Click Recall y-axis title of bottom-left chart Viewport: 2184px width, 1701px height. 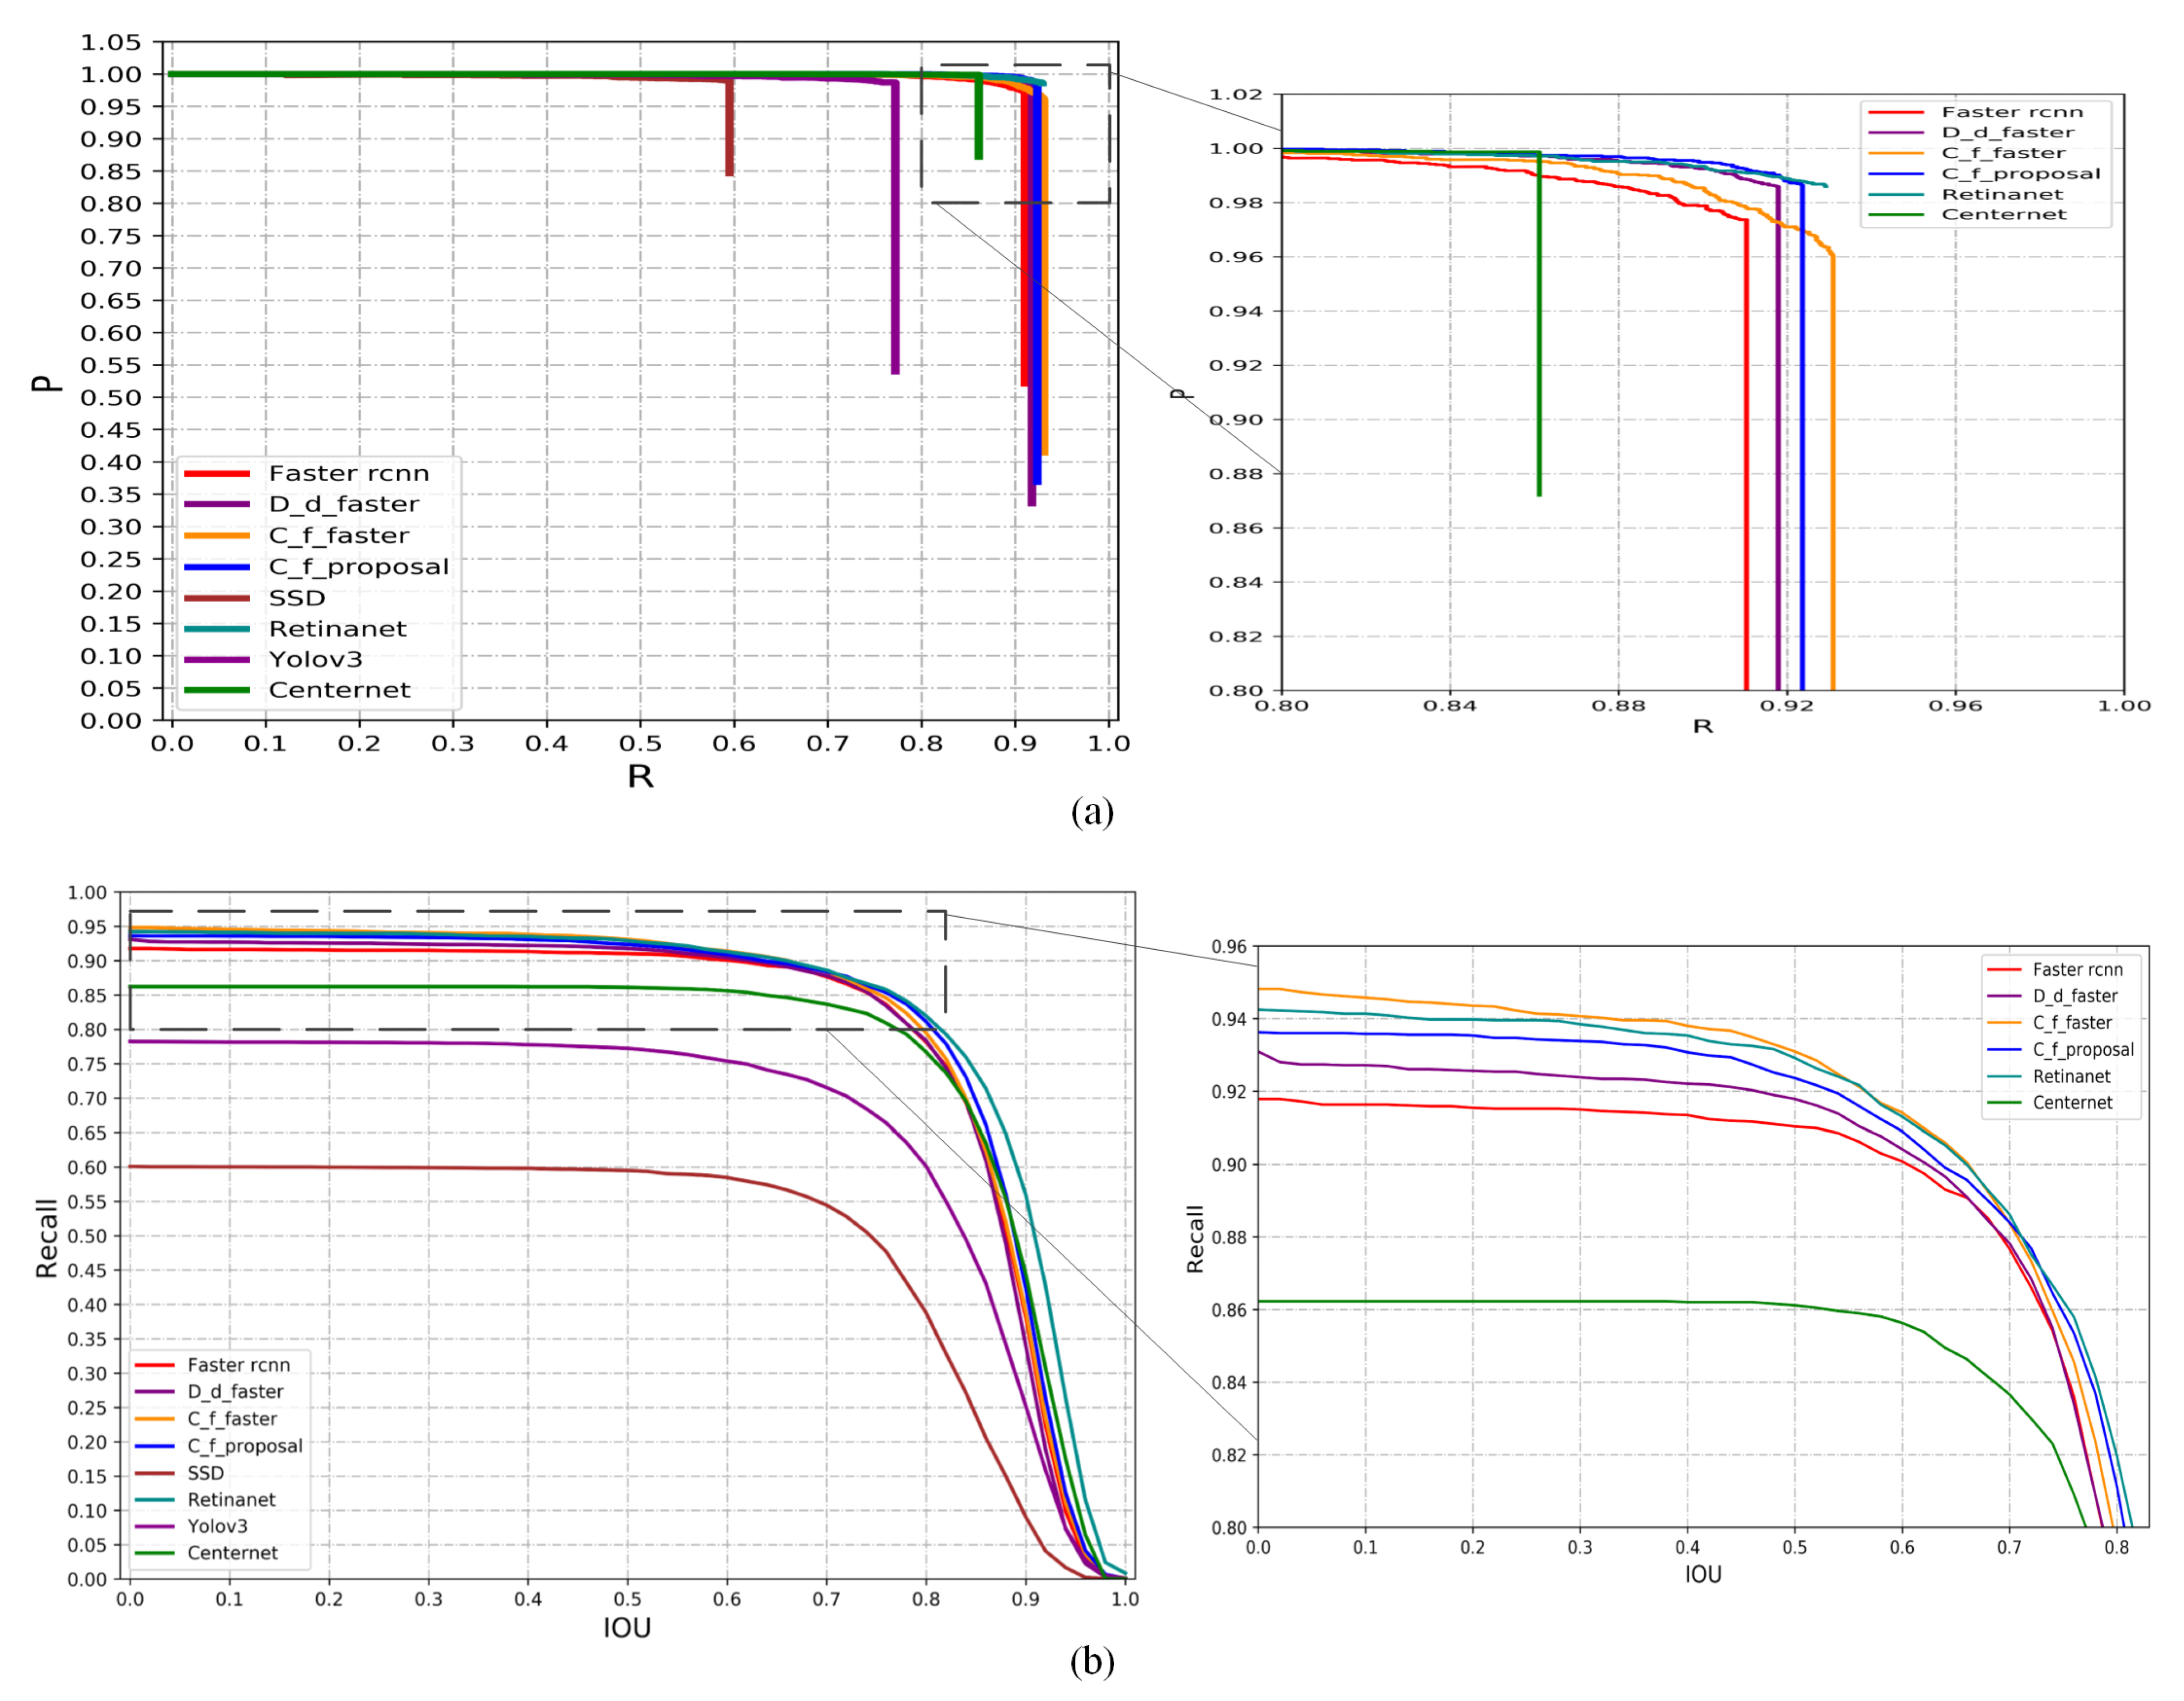pos(47,1237)
